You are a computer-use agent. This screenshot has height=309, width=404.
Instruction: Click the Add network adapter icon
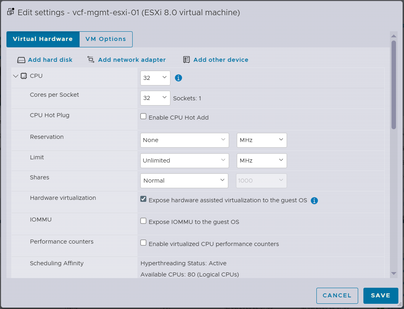coord(91,60)
